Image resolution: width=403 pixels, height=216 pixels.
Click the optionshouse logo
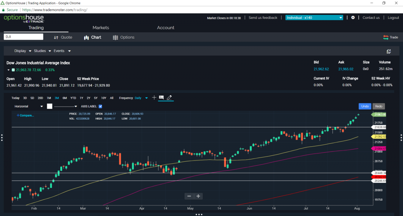[24, 19]
